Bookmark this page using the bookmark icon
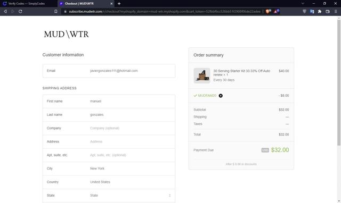Viewport: 341px width, 203px height. point(55,11)
